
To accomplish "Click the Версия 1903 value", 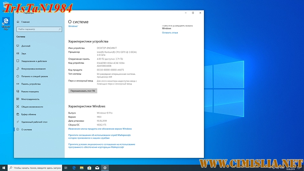I will click(99, 117).
